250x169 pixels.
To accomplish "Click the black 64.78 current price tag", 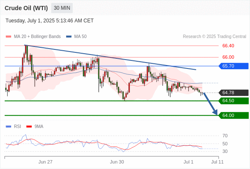I will point(233,93).
